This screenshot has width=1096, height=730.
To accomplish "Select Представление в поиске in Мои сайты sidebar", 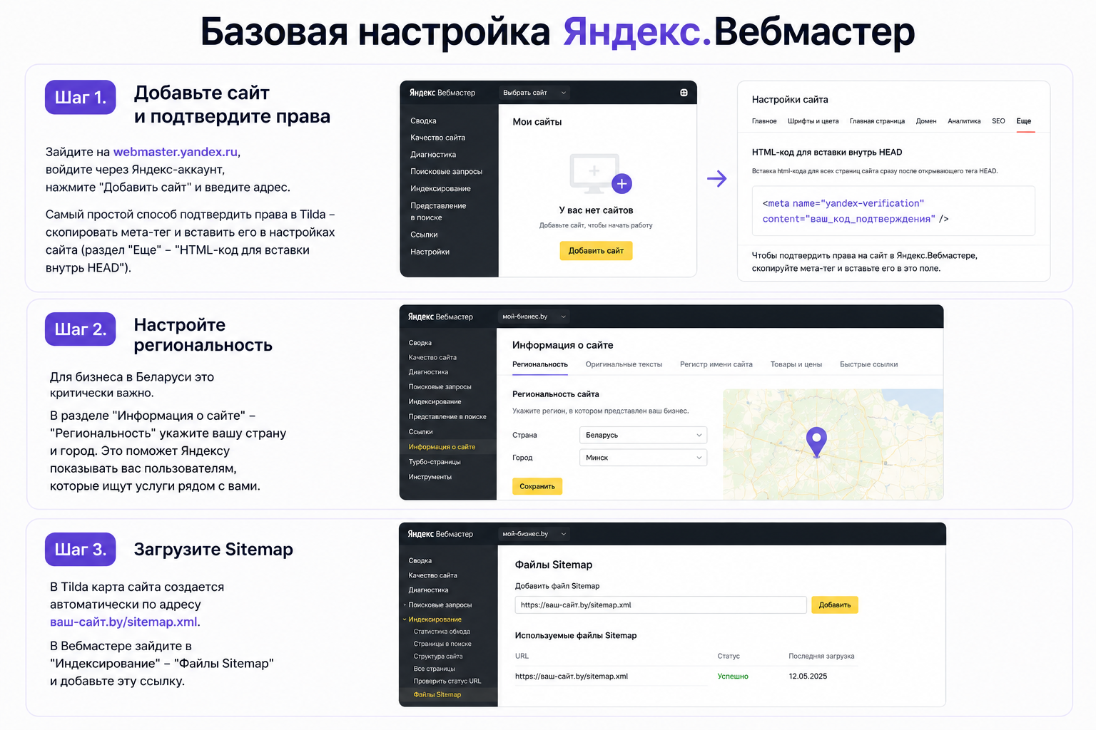I will [x=438, y=212].
